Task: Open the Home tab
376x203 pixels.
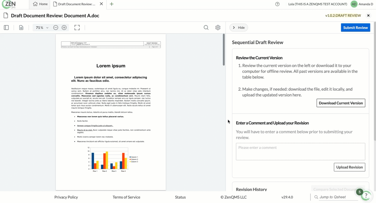Action: 40,4
